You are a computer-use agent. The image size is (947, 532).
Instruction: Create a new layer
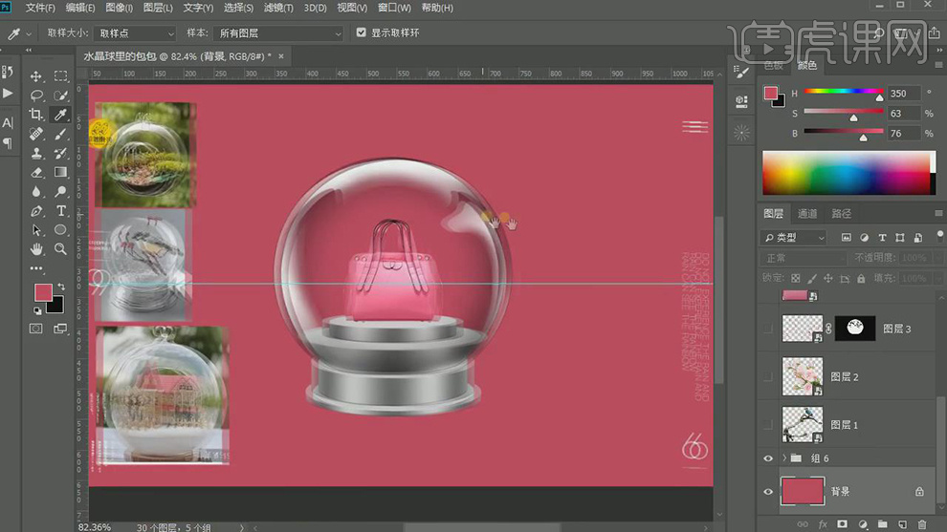click(902, 524)
